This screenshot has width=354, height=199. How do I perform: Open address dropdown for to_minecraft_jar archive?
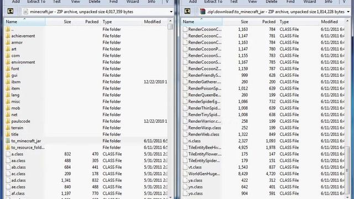(x=348, y=12)
